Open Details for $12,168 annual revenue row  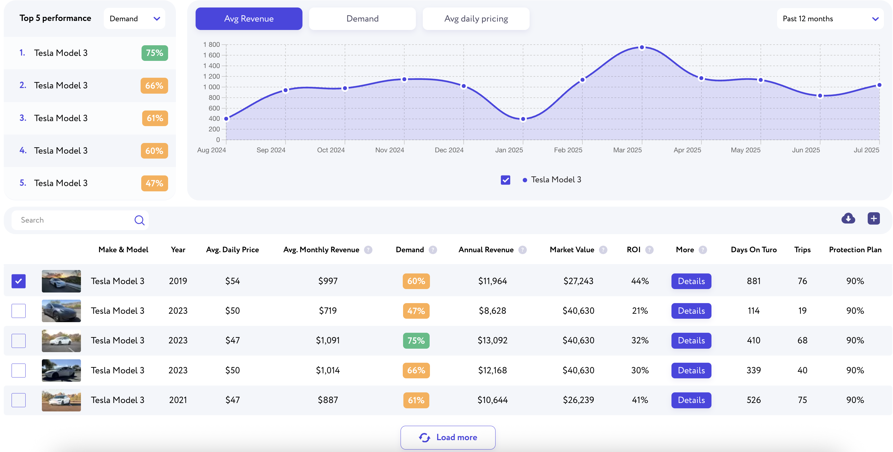(691, 370)
